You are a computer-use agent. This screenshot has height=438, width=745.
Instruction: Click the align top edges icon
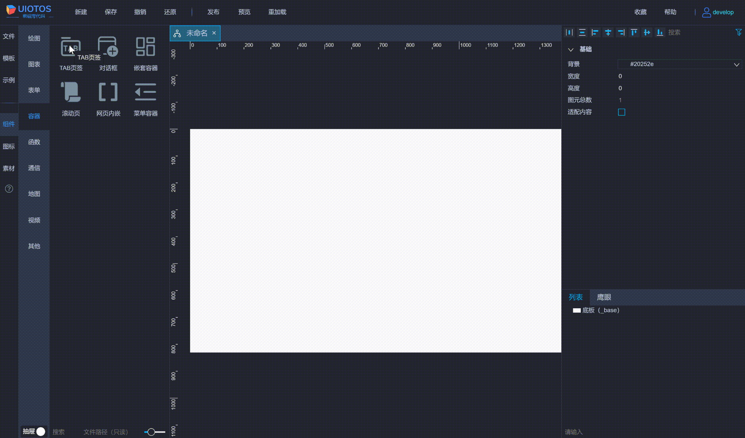click(x=634, y=33)
